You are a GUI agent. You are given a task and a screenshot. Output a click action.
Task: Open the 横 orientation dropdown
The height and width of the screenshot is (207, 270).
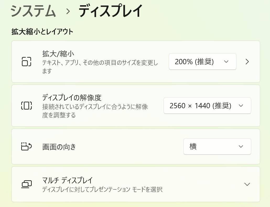click(217, 146)
